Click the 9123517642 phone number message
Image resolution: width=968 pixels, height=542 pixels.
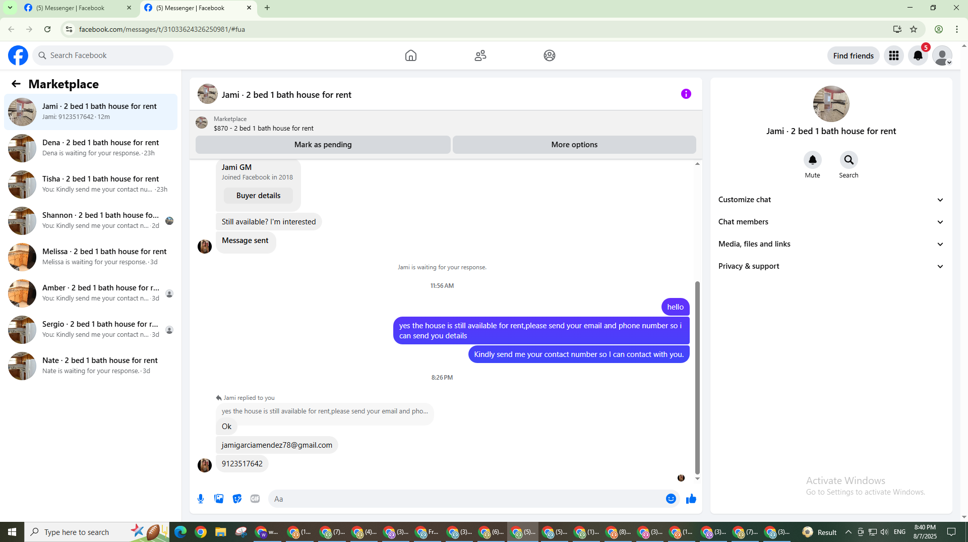[x=242, y=464]
